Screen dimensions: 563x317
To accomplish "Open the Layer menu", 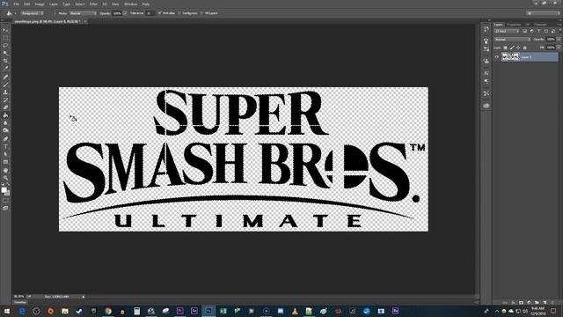I will [x=53, y=4].
